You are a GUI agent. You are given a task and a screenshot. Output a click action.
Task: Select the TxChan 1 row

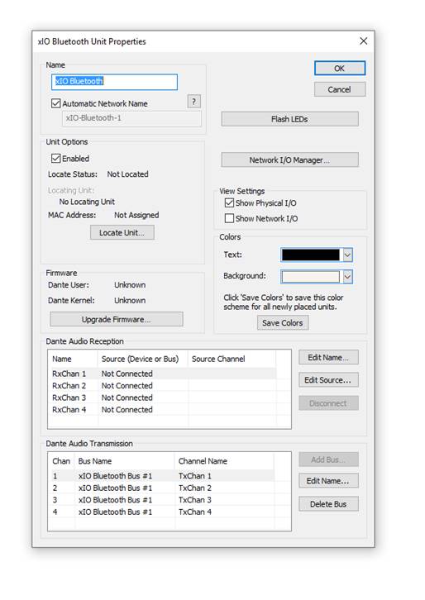click(x=163, y=476)
